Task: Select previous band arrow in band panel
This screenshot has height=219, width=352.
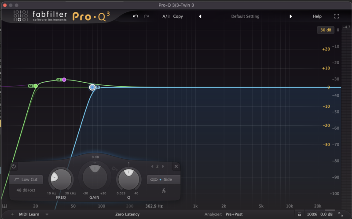Action: pos(152,166)
